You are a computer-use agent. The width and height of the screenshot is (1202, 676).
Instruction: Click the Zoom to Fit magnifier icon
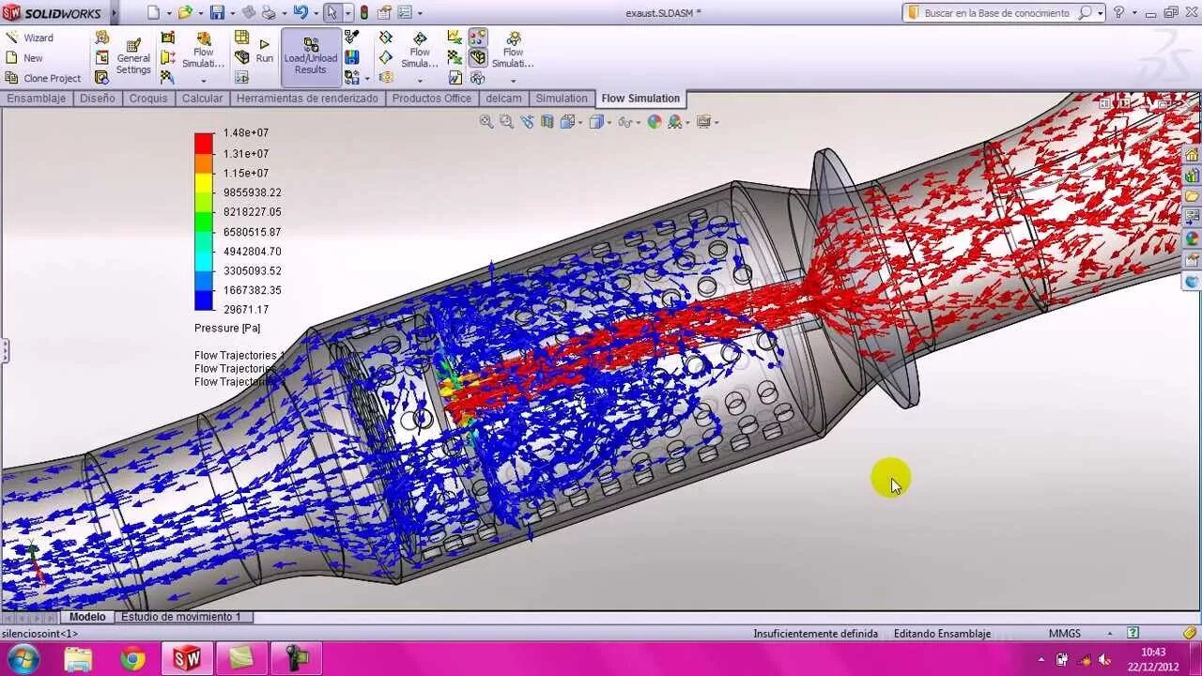click(x=486, y=121)
